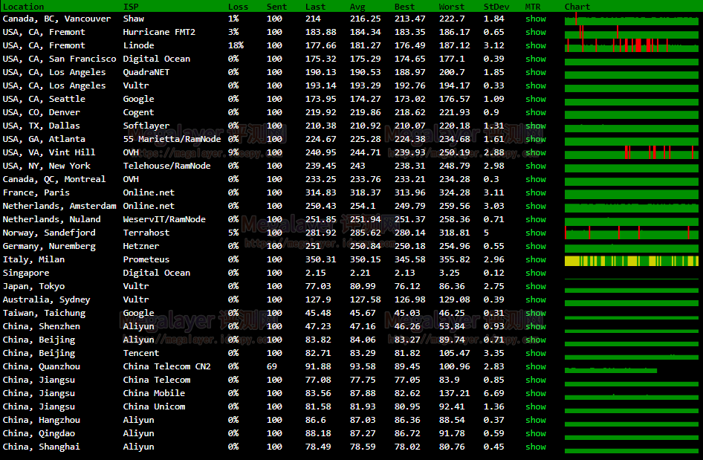703x460 pixels.
Task: Show MTR for Digital Ocean Singapore
Action: 536,273
